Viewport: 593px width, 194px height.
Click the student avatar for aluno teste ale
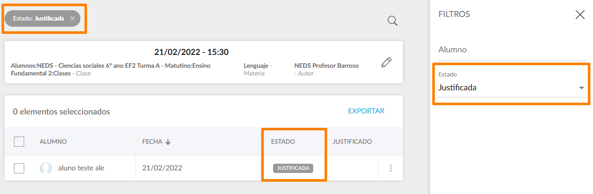pyautogui.click(x=46, y=168)
